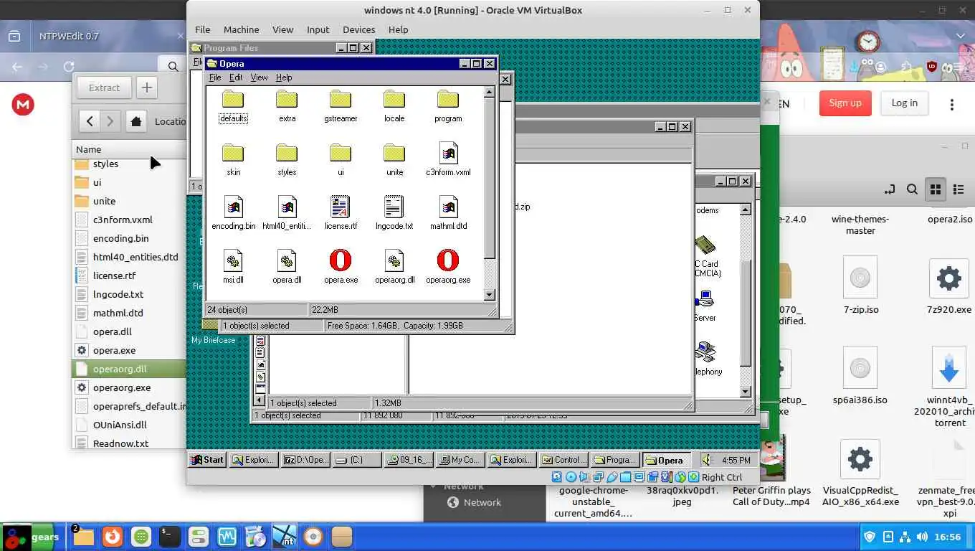Click the Log in button

click(x=904, y=103)
